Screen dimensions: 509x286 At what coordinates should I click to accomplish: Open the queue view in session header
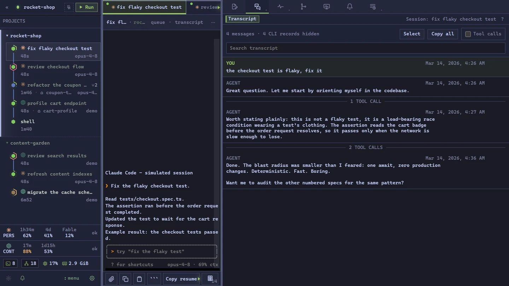158,22
